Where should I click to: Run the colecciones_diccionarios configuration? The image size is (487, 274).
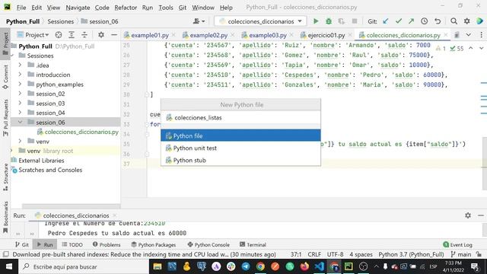(x=316, y=21)
